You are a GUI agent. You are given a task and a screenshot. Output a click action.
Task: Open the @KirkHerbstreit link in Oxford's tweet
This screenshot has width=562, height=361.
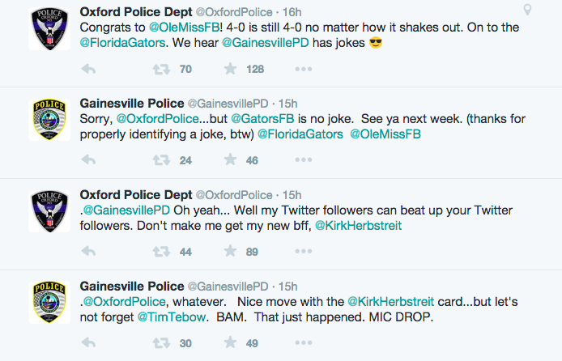(359, 226)
